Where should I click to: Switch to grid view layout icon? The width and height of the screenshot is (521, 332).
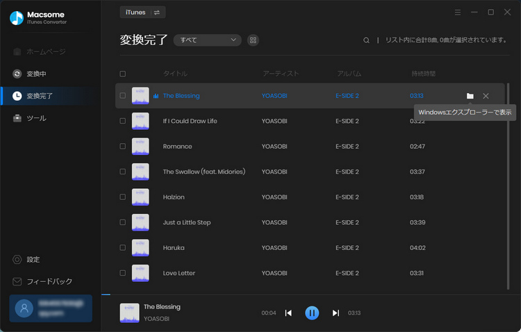[x=253, y=40]
